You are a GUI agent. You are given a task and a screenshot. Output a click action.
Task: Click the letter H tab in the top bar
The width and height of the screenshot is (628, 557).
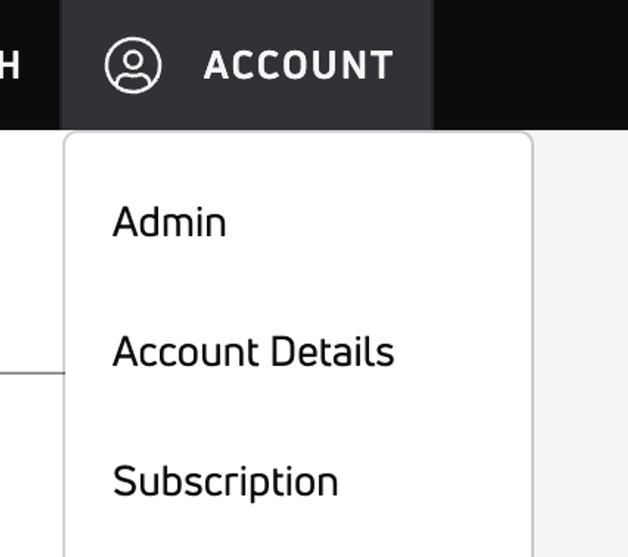[12, 65]
